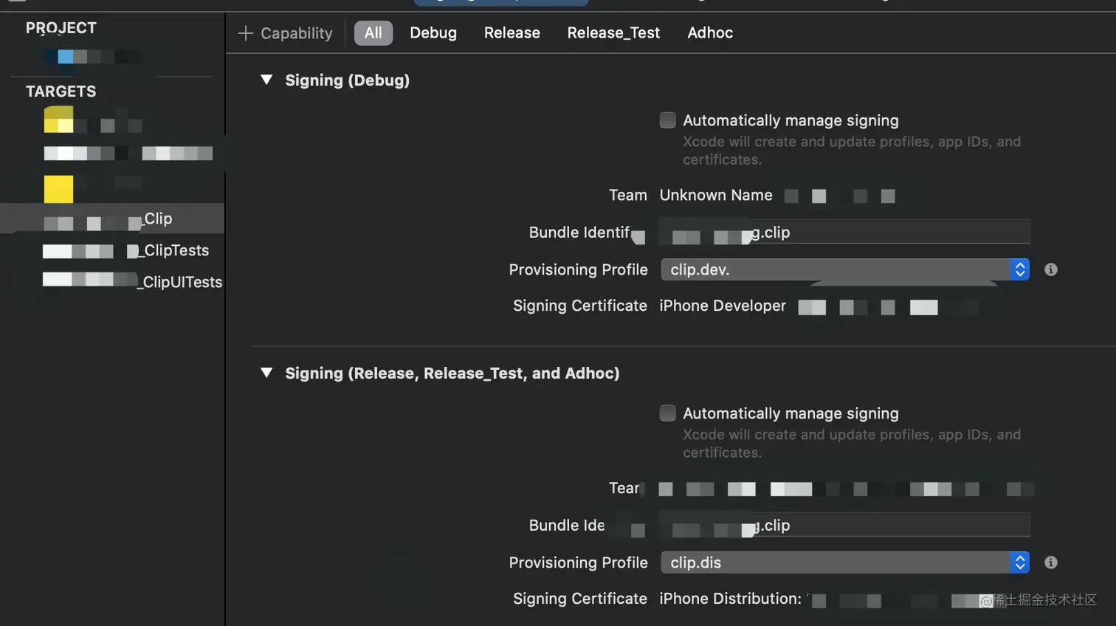1116x626 pixels.
Task: Select the Release configuration tab
Action: pos(512,33)
